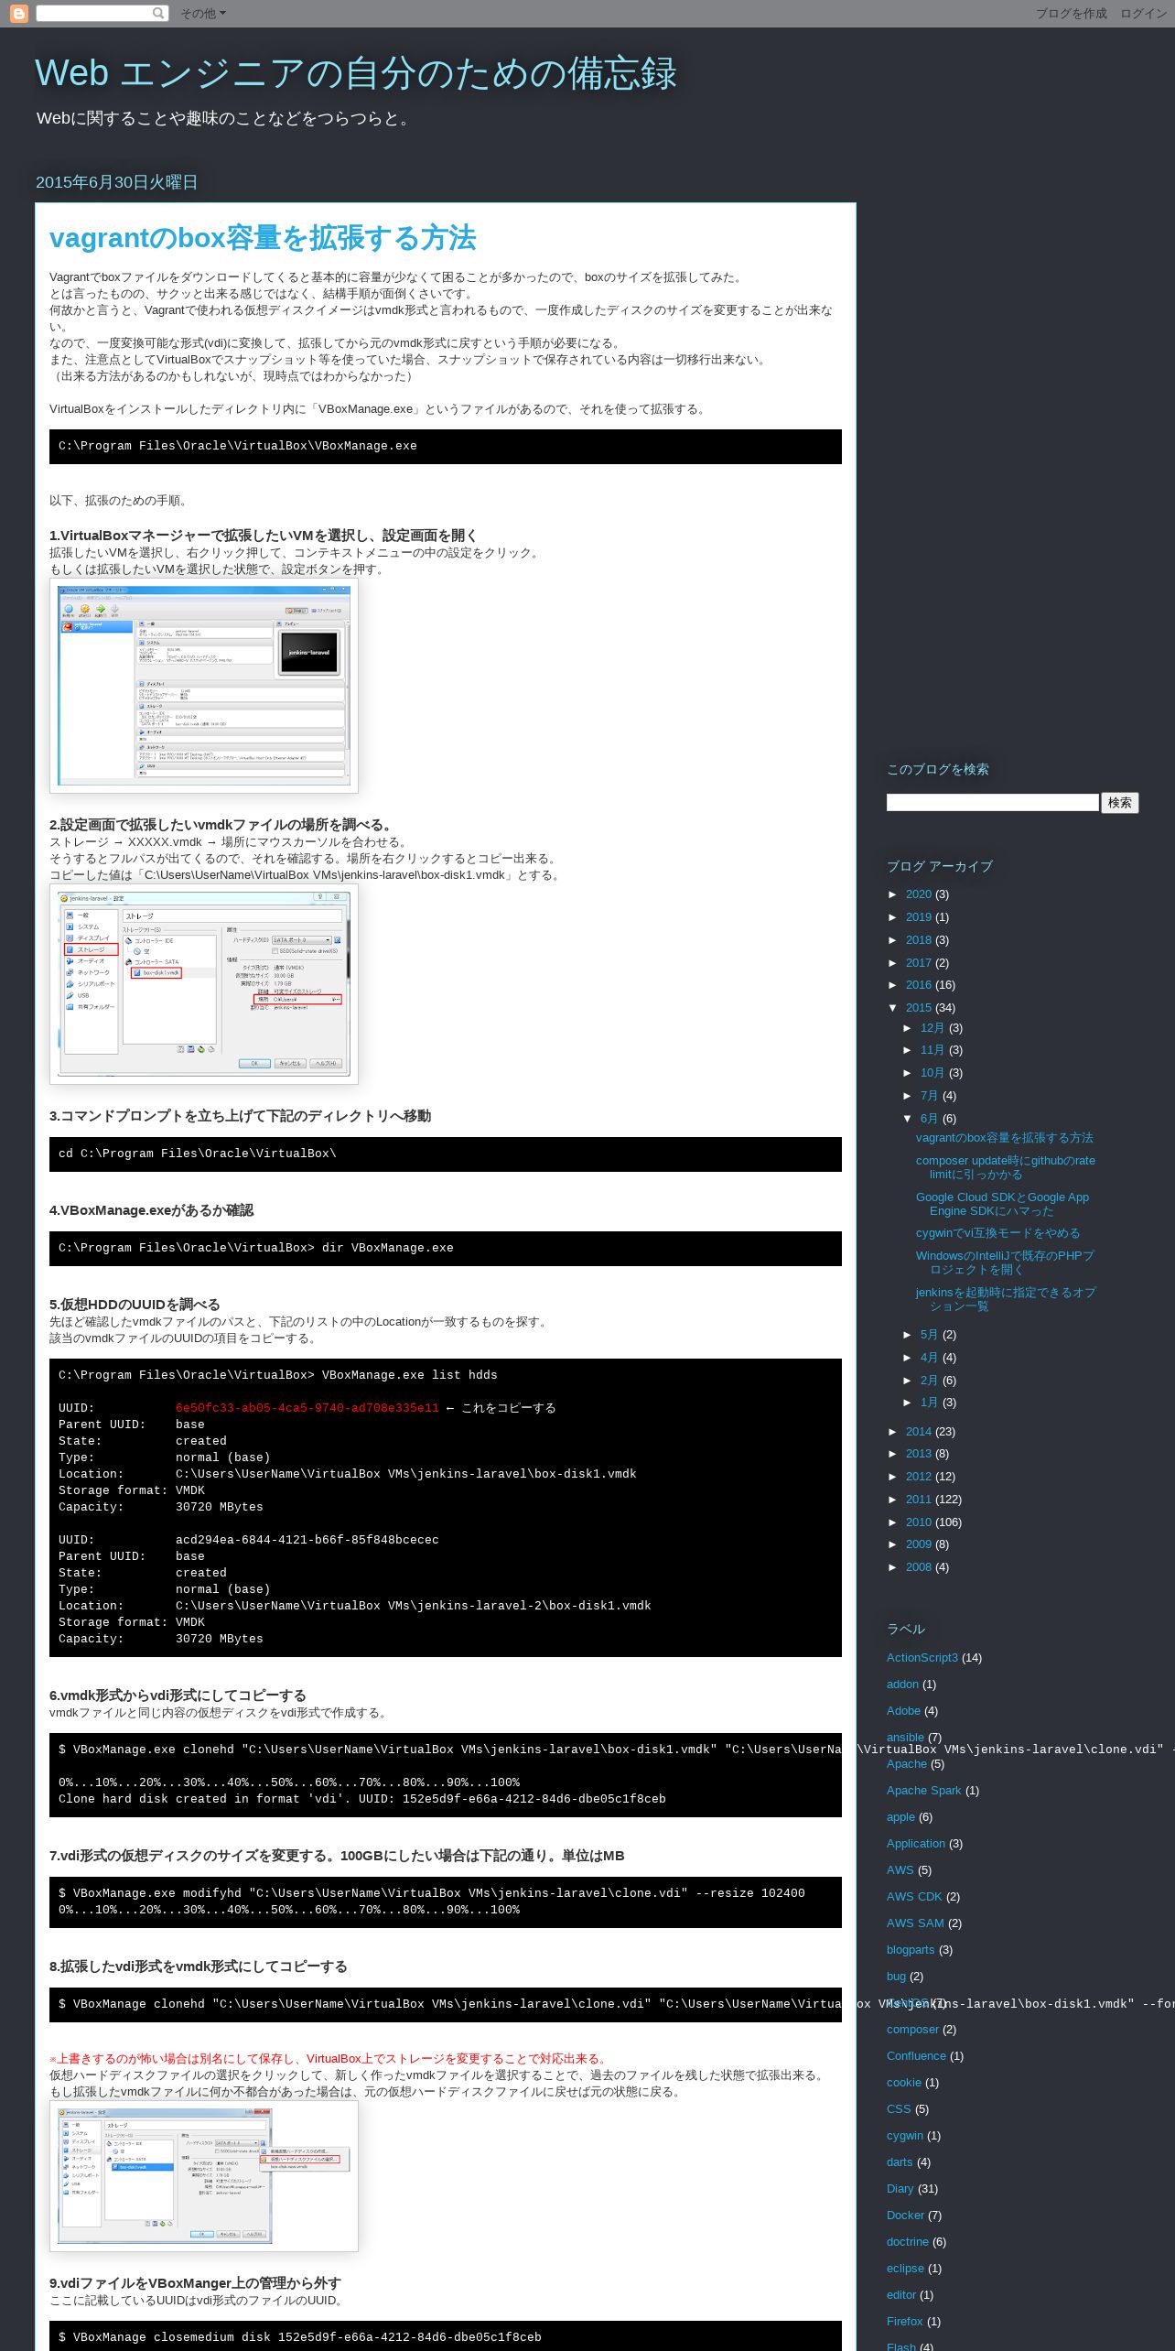Expand the 2016 archive year
This screenshot has height=2351, width=1175.
point(894,985)
